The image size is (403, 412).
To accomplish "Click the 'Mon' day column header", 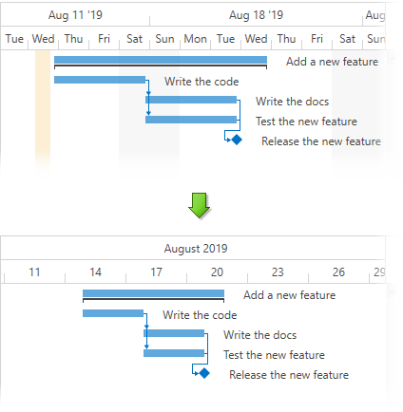I will (x=195, y=39).
